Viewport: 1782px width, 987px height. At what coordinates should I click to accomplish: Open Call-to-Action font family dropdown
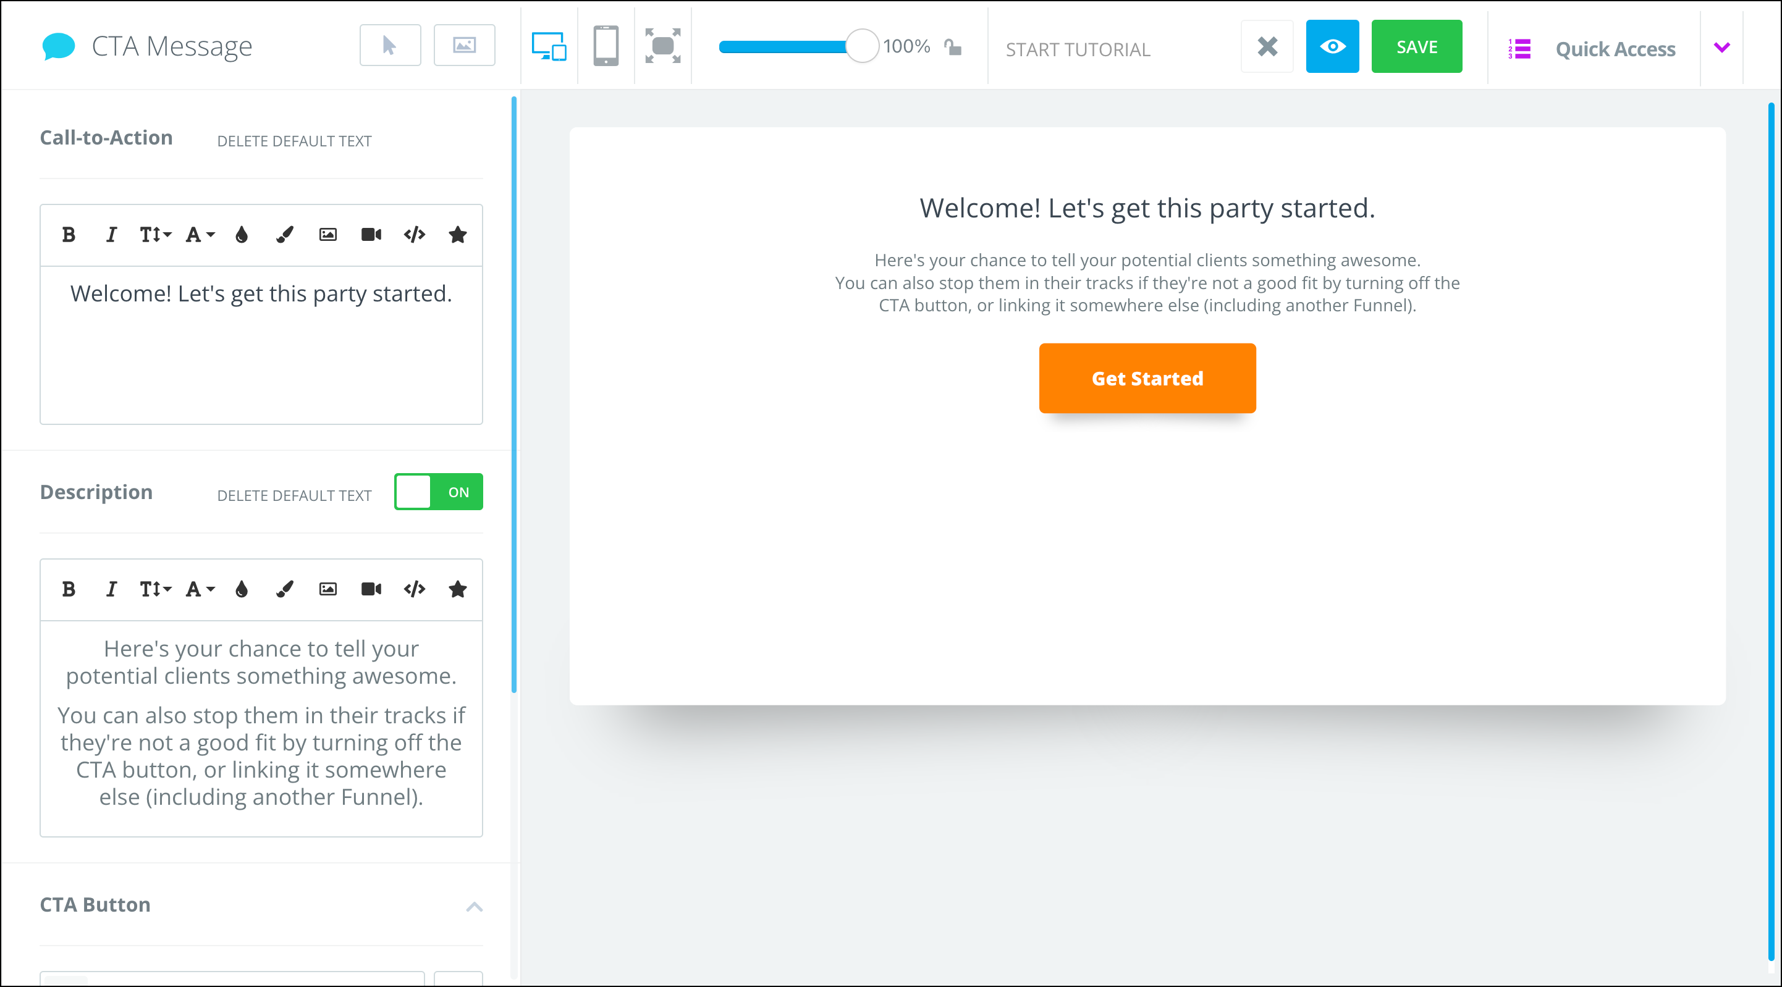201,235
